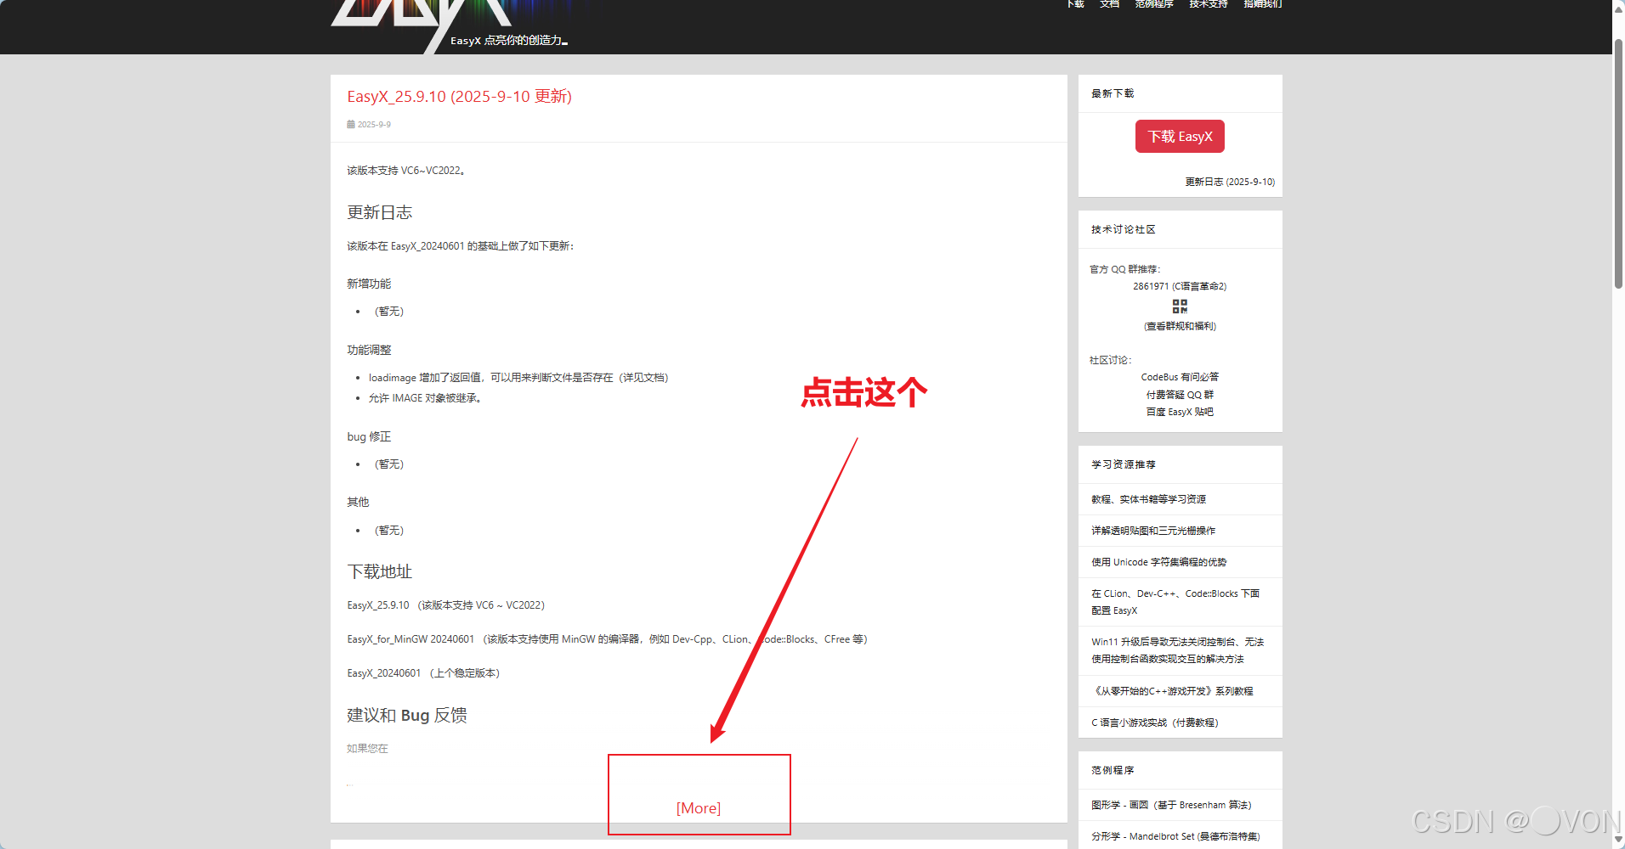Click the QQ group QR code icon

(1180, 306)
